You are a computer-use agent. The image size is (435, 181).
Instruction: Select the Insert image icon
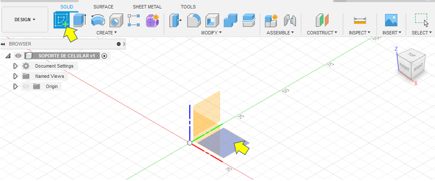click(391, 20)
